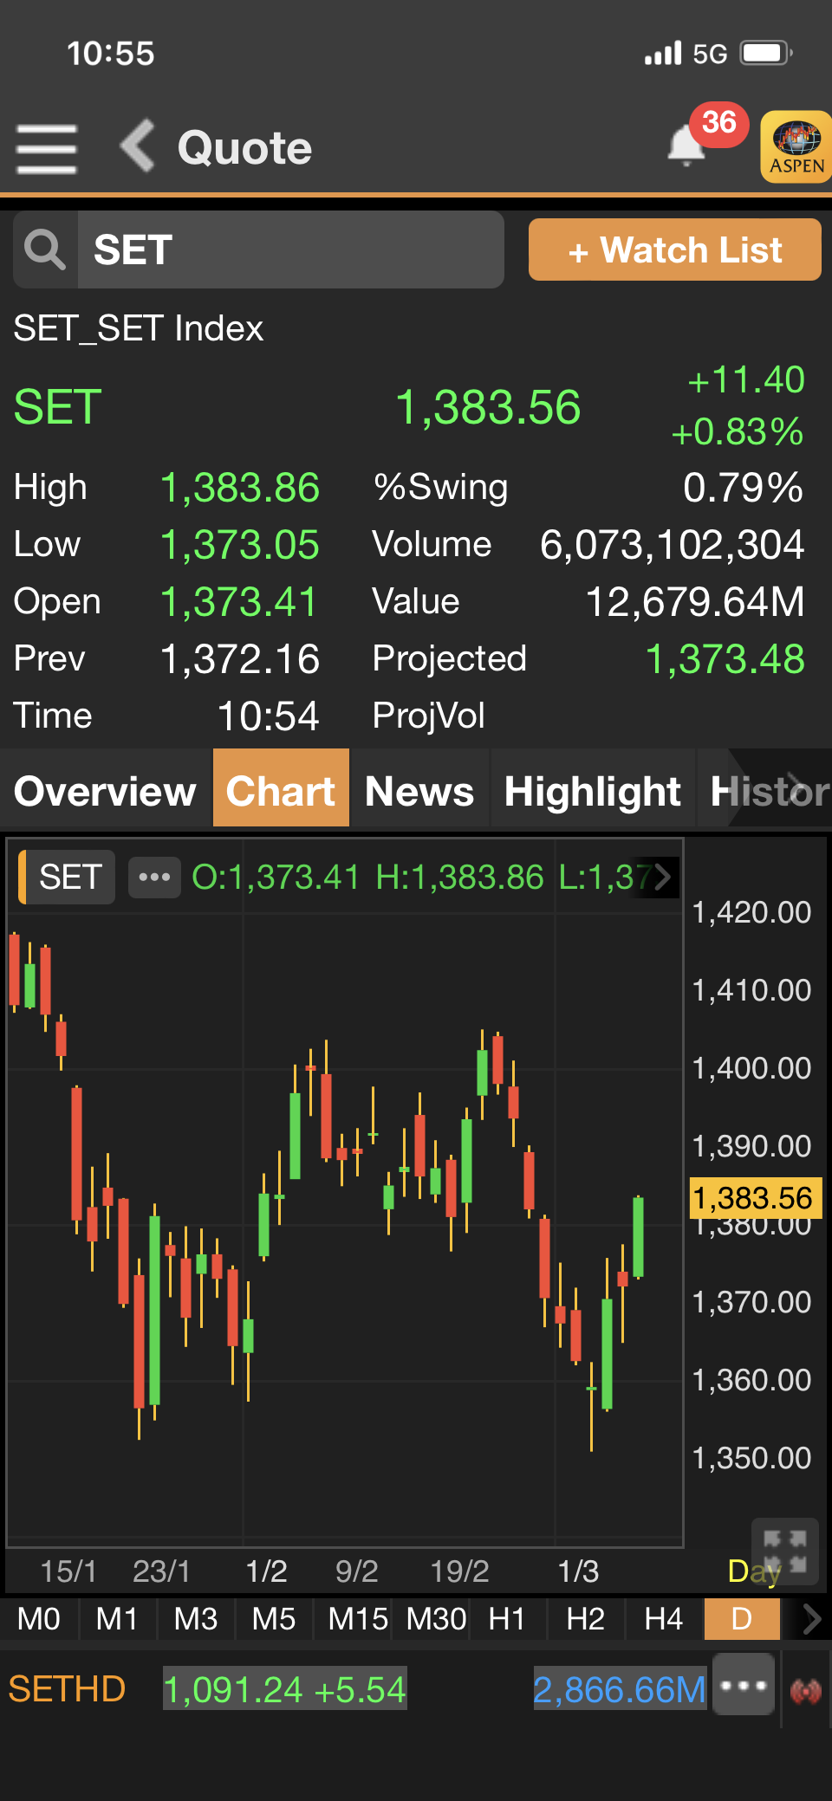Image resolution: width=832 pixels, height=1801 pixels.
Task: Select H1 timeframe
Action: click(507, 1618)
